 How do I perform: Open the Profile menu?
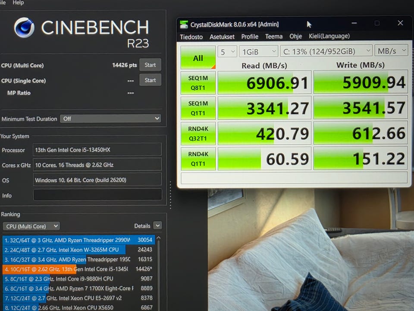[250, 36]
